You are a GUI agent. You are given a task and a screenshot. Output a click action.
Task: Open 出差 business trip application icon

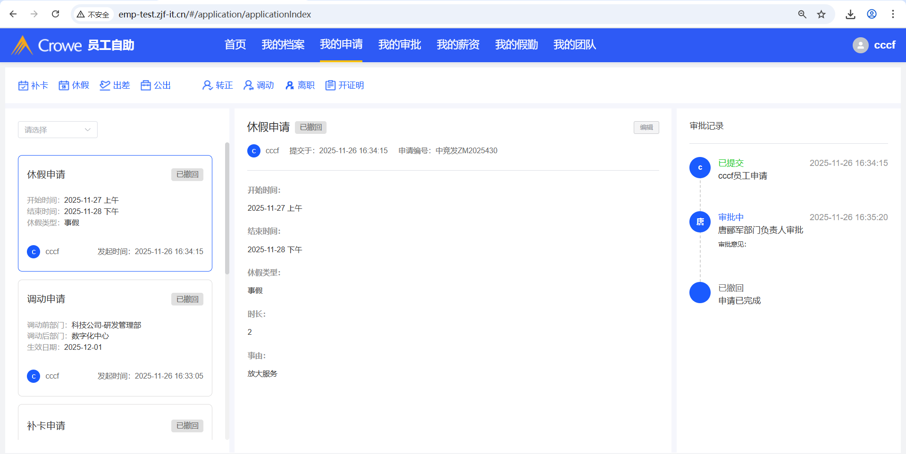click(x=105, y=85)
